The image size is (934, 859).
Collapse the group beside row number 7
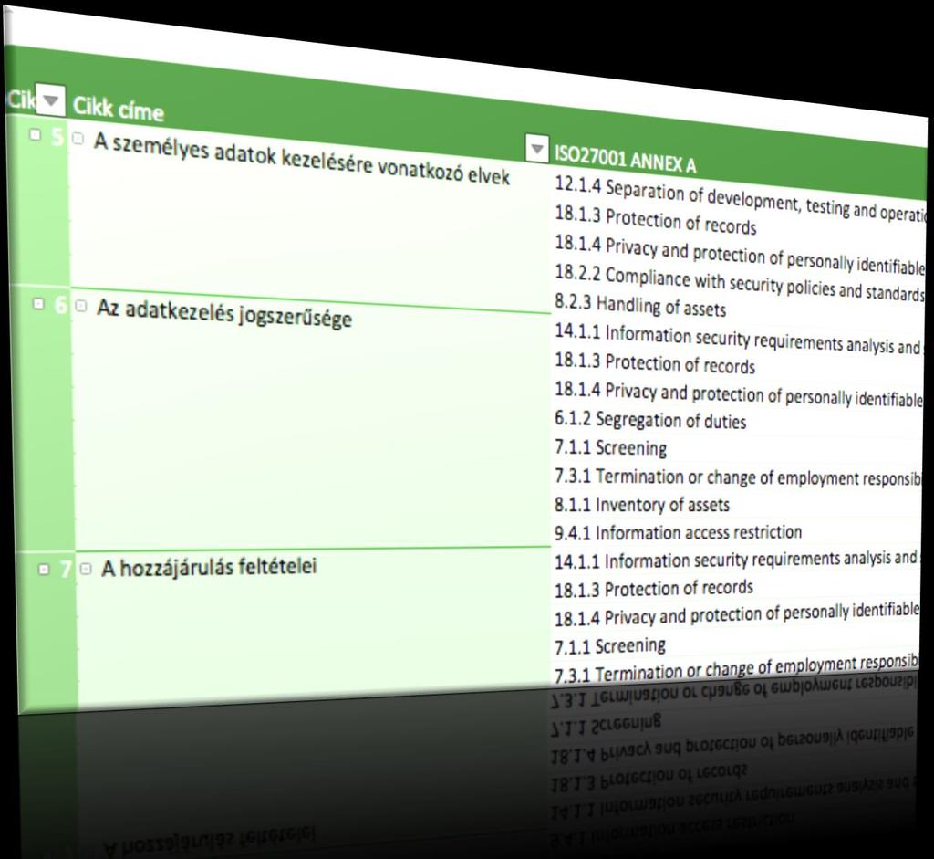tap(44, 570)
